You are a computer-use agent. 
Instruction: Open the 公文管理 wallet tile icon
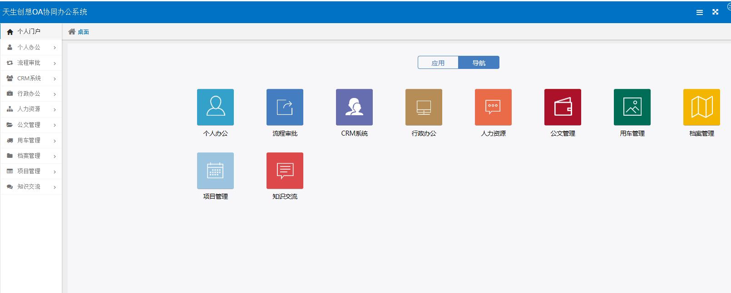click(x=563, y=107)
